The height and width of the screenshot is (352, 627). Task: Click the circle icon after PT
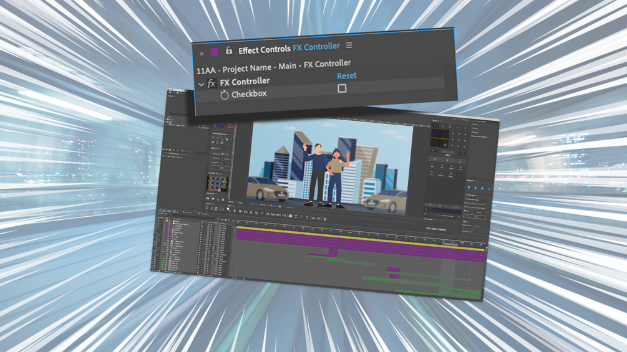point(325,219)
